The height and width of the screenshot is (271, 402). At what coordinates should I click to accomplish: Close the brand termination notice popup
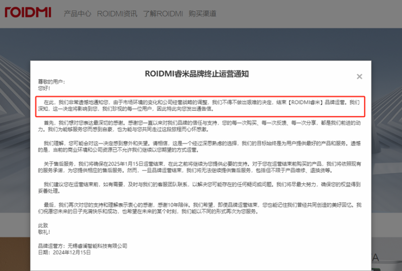[359, 77]
